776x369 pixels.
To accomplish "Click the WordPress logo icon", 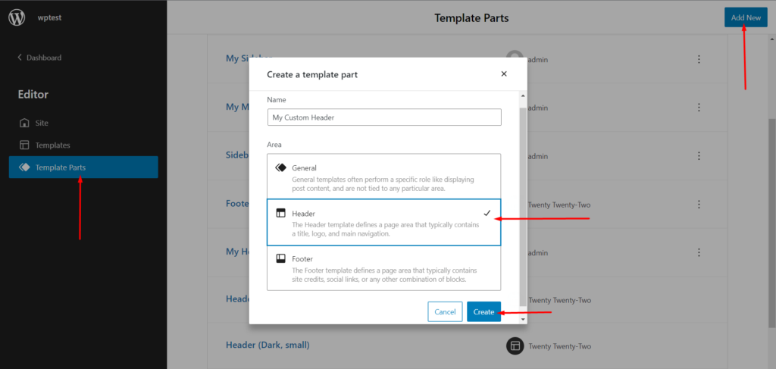I will pos(17,17).
